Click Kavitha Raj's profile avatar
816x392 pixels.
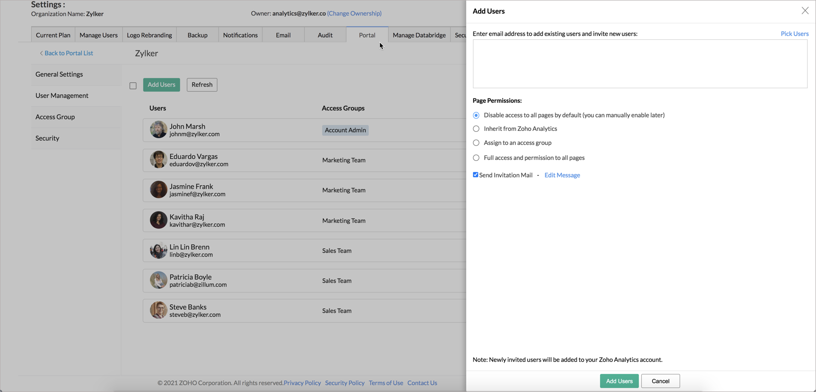158,220
